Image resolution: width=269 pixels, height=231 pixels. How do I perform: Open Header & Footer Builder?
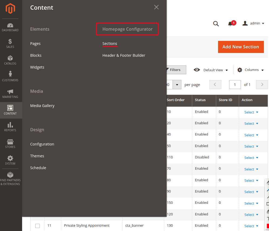(124, 55)
